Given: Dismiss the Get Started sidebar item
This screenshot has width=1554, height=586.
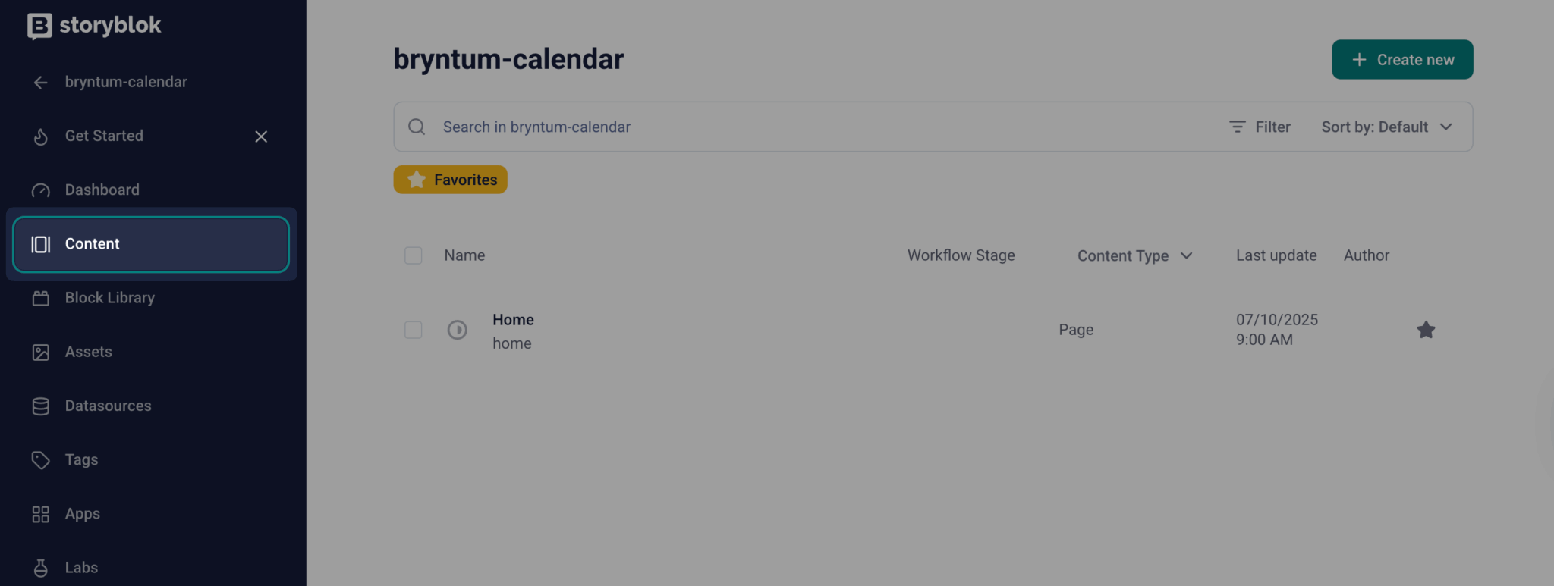Looking at the screenshot, I should (261, 136).
